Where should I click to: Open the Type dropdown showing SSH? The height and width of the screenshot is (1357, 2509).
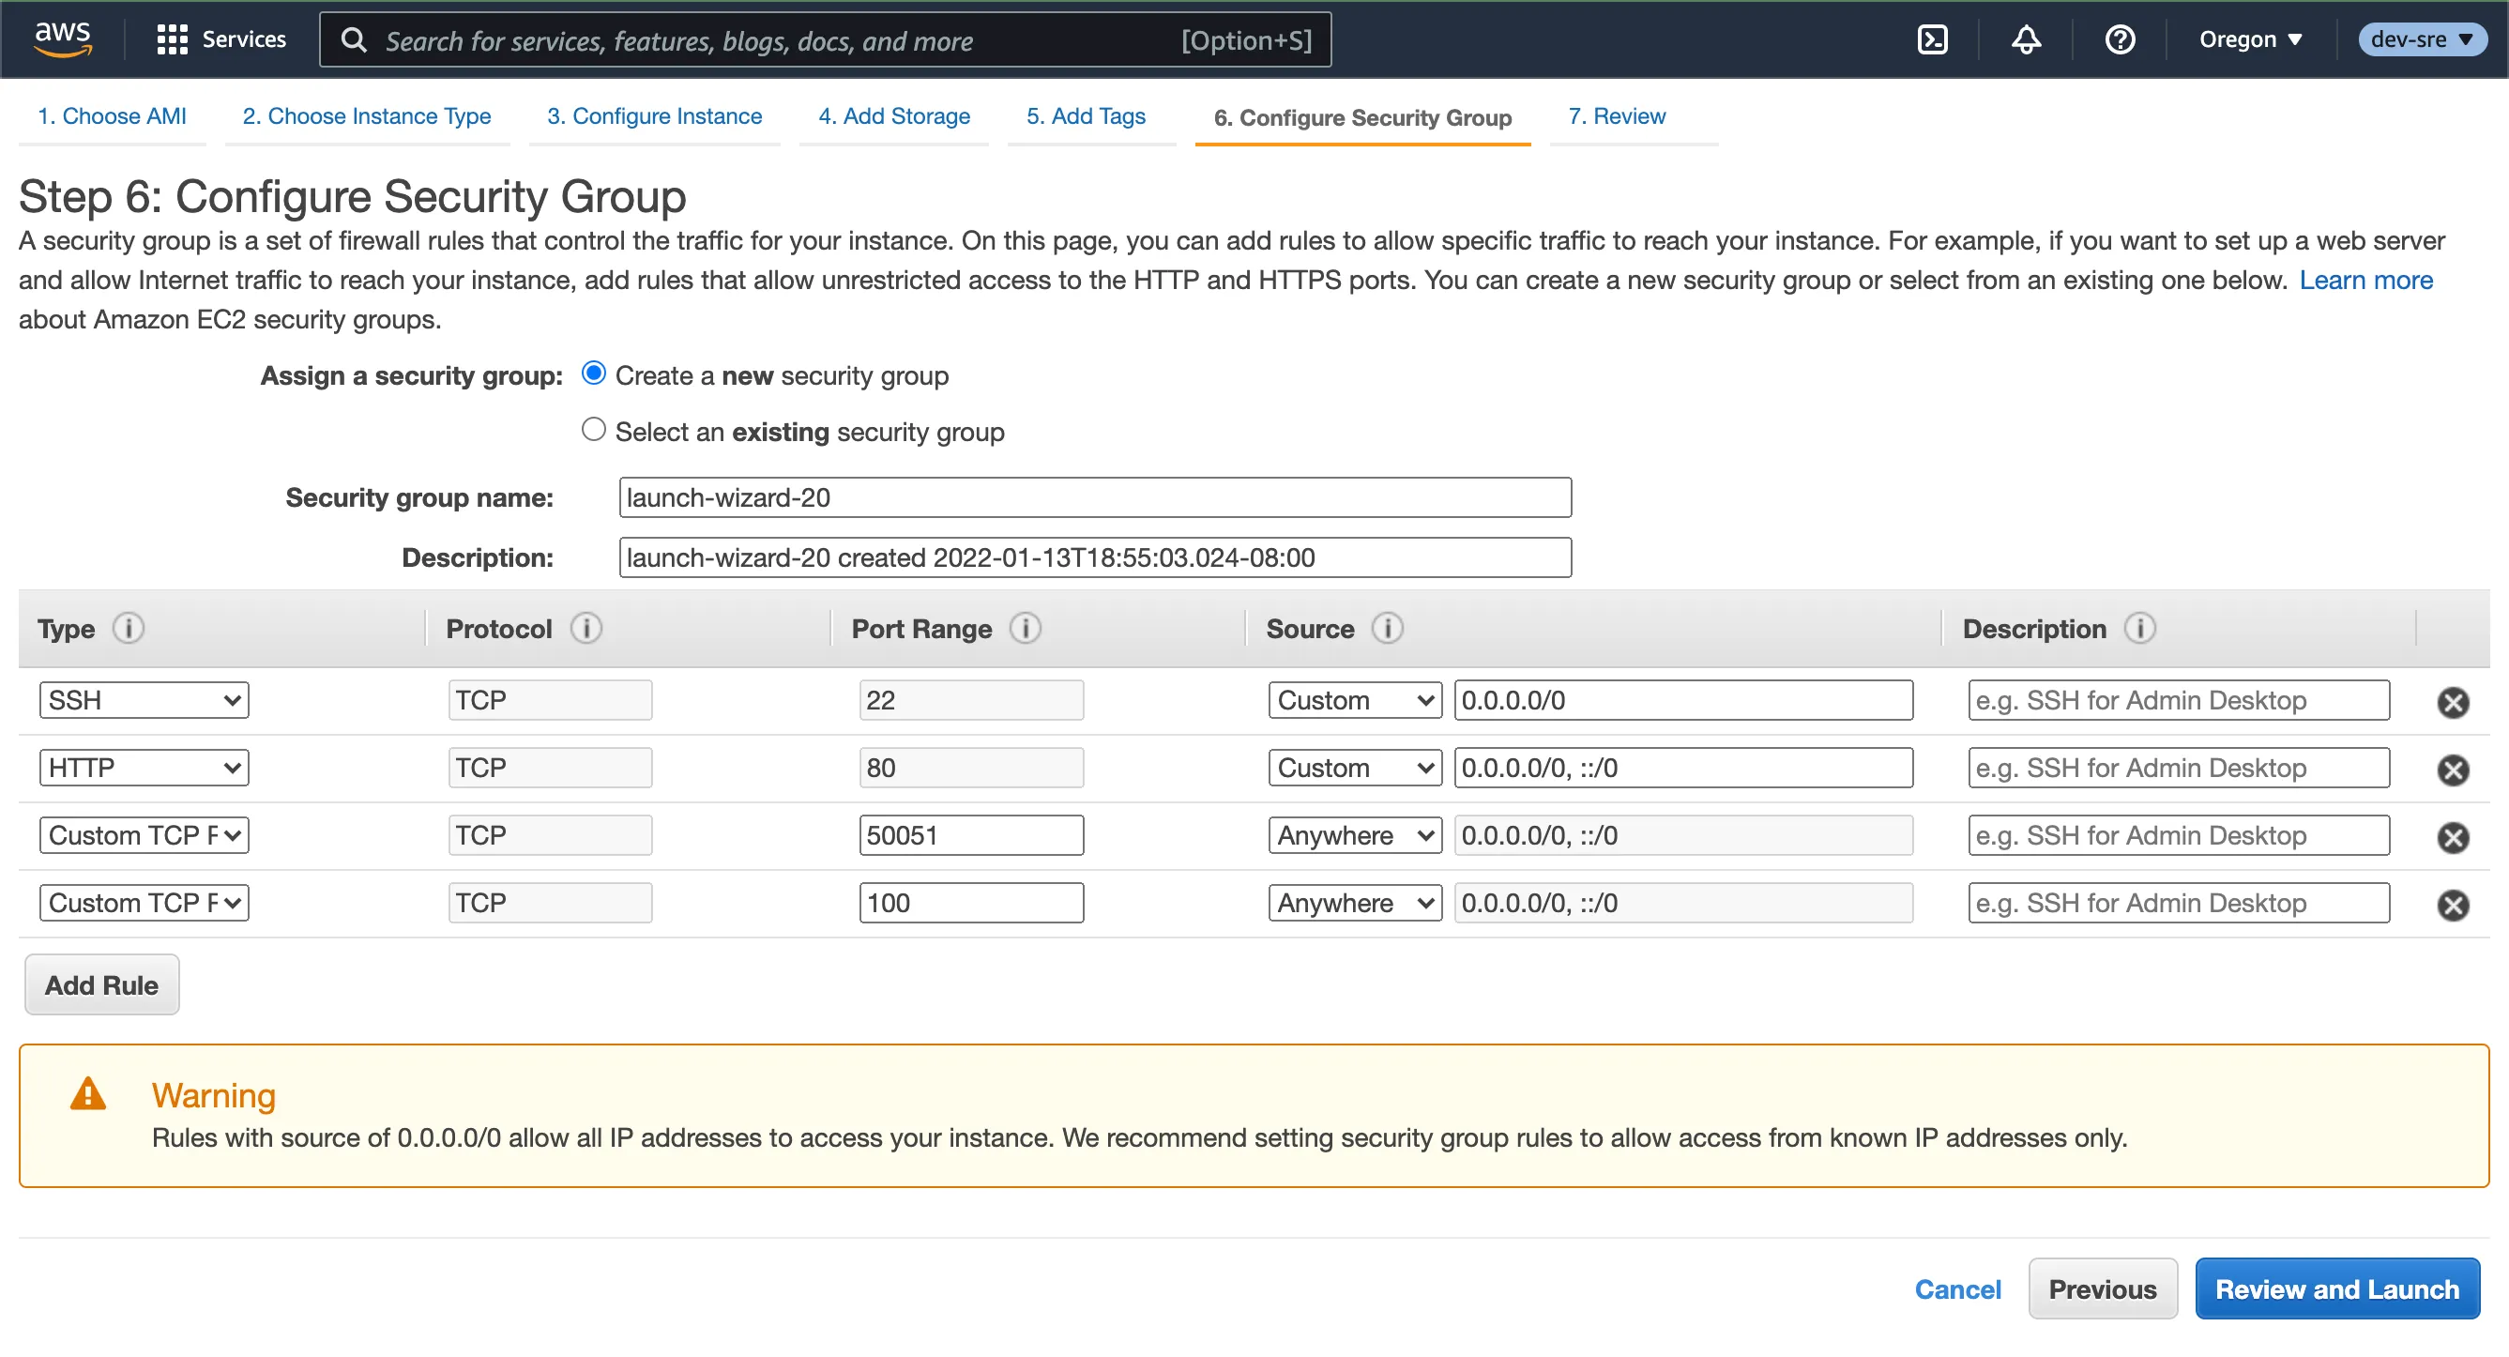point(144,699)
